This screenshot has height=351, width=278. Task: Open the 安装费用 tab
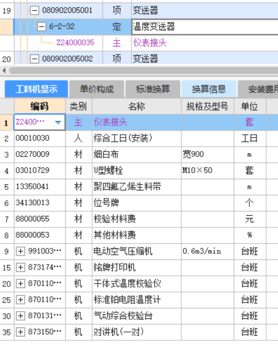[258, 89]
